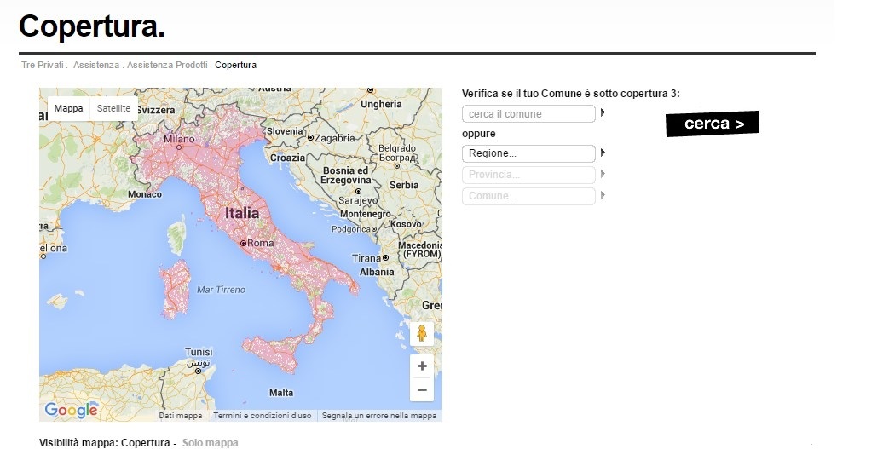Expand arrow beside Comune field
Screen dimensions: 883x449
(x=603, y=195)
